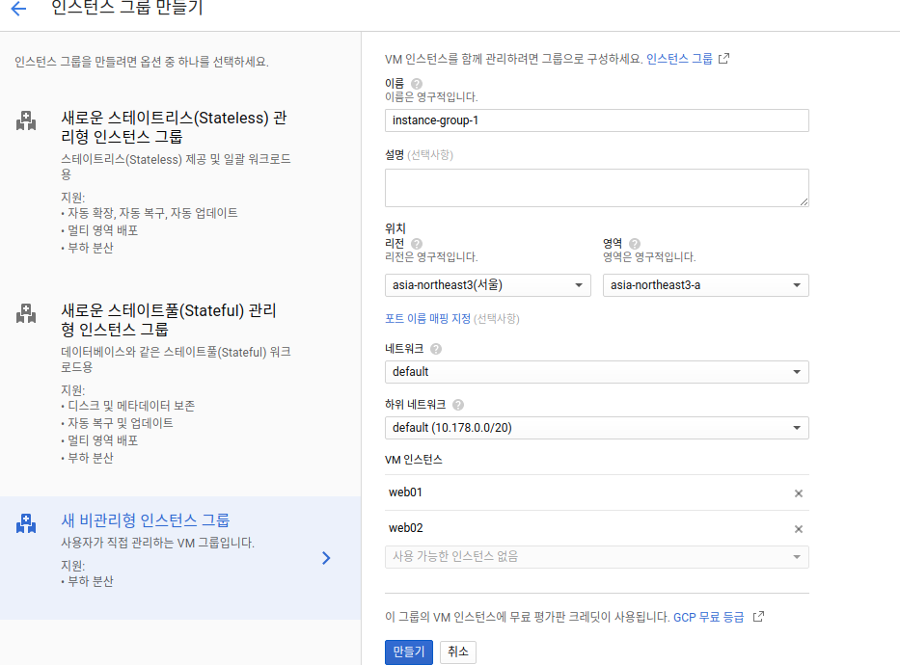Click the help icon next to 영역

click(635, 244)
